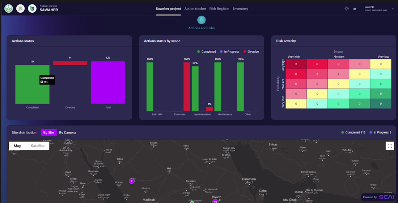Click the Site distribution label
Image resolution: width=398 pixels, height=203 pixels.
point(24,133)
